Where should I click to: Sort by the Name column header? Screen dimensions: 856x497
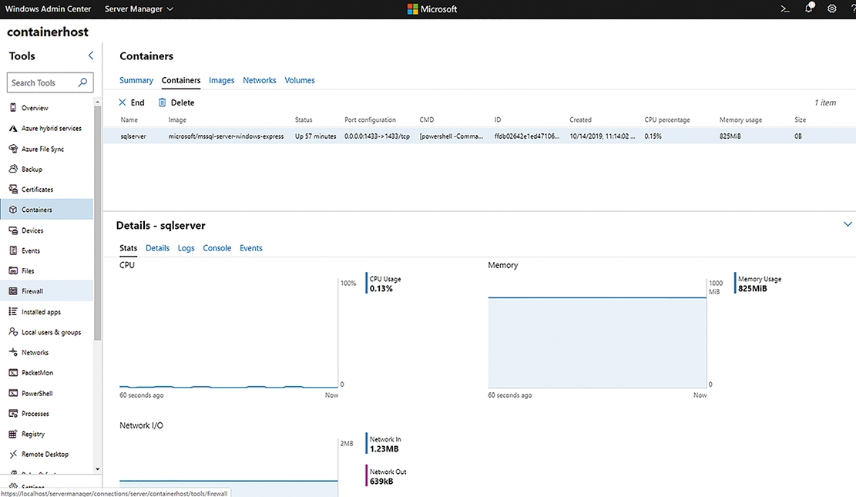click(x=129, y=119)
